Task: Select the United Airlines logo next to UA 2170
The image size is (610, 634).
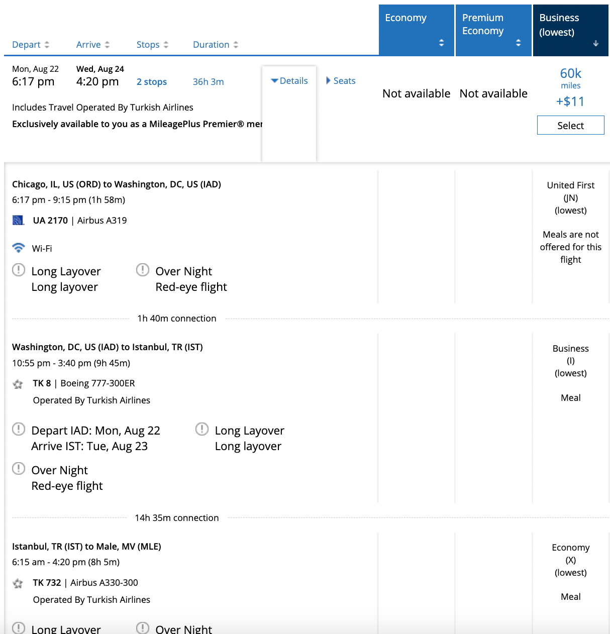Action: pyautogui.click(x=18, y=220)
